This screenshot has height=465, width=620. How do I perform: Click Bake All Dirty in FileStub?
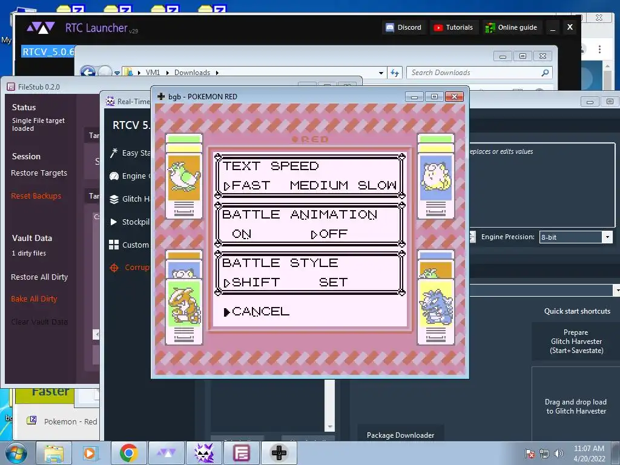click(34, 299)
